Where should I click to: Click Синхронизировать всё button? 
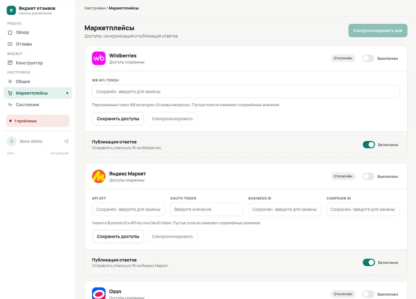(378, 31)
